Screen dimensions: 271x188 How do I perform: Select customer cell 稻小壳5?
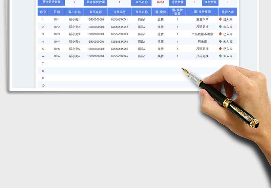[74, 49]
